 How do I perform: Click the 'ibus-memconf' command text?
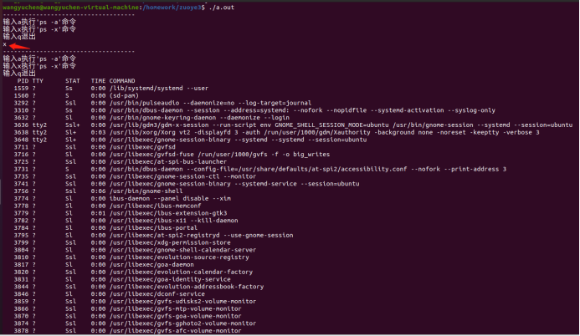click(x=156, y=206)
